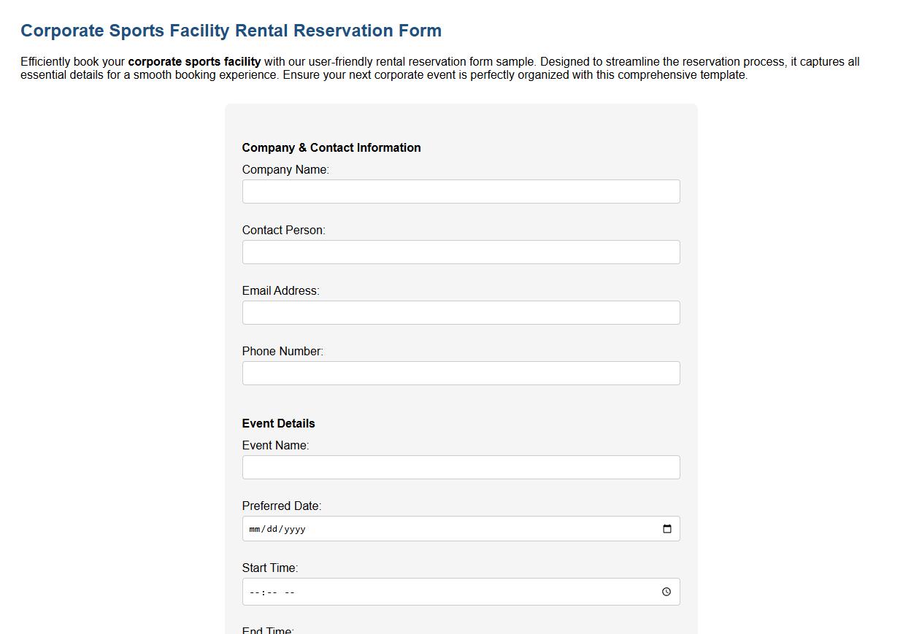Screen dimensions: 922x634
Task: Open the clock picker for Start Time
Action: 666,592
